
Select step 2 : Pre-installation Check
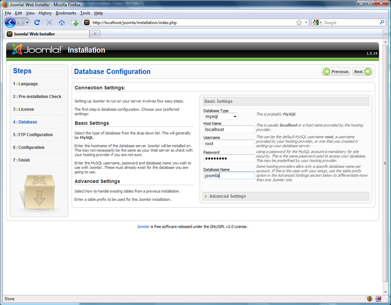(x=37, y=96)
